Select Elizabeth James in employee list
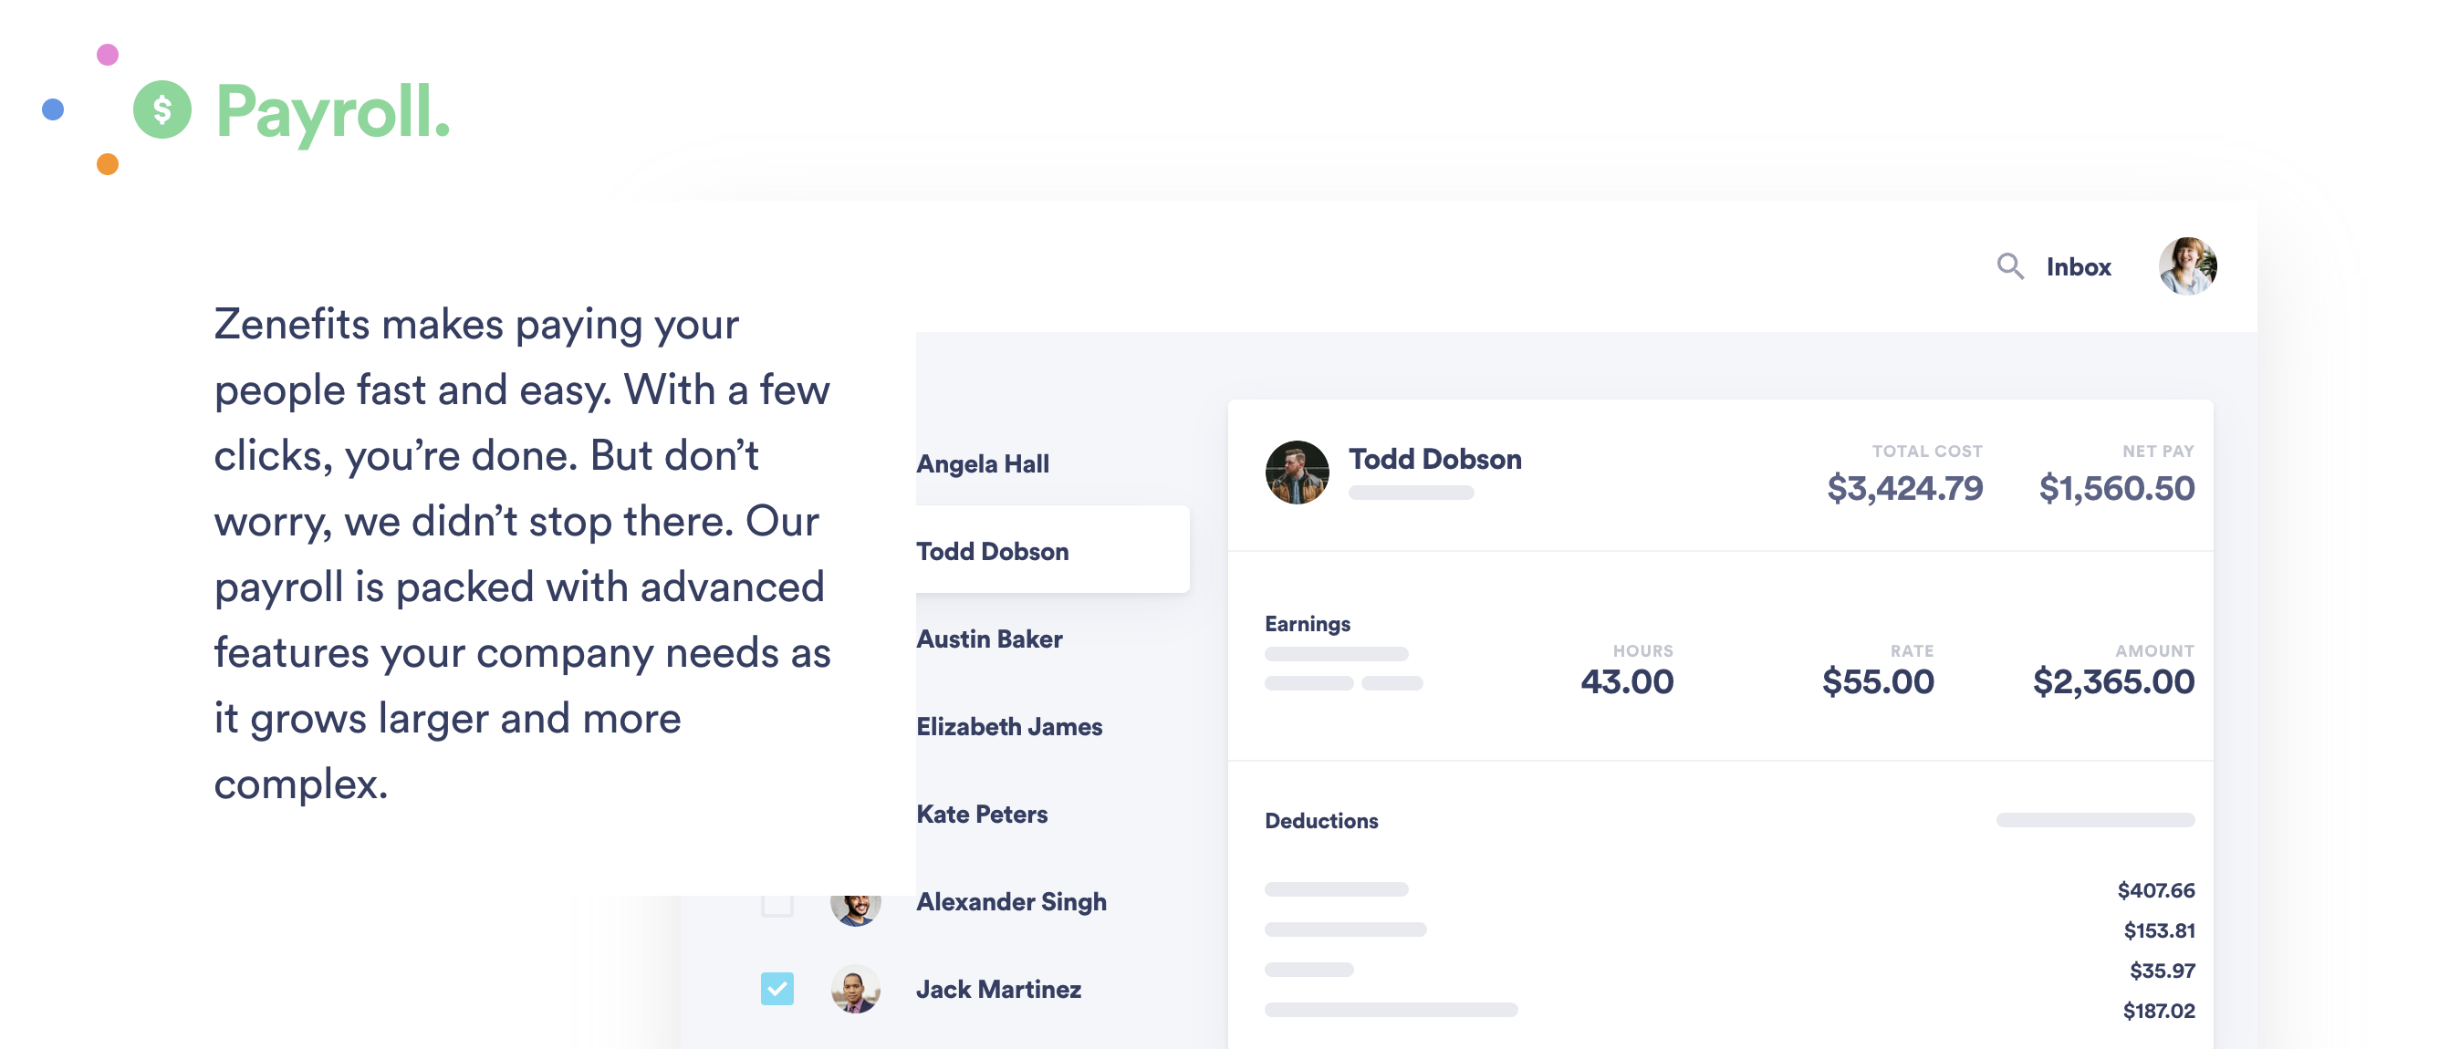The image size is (2460, 1049). 1009,726
